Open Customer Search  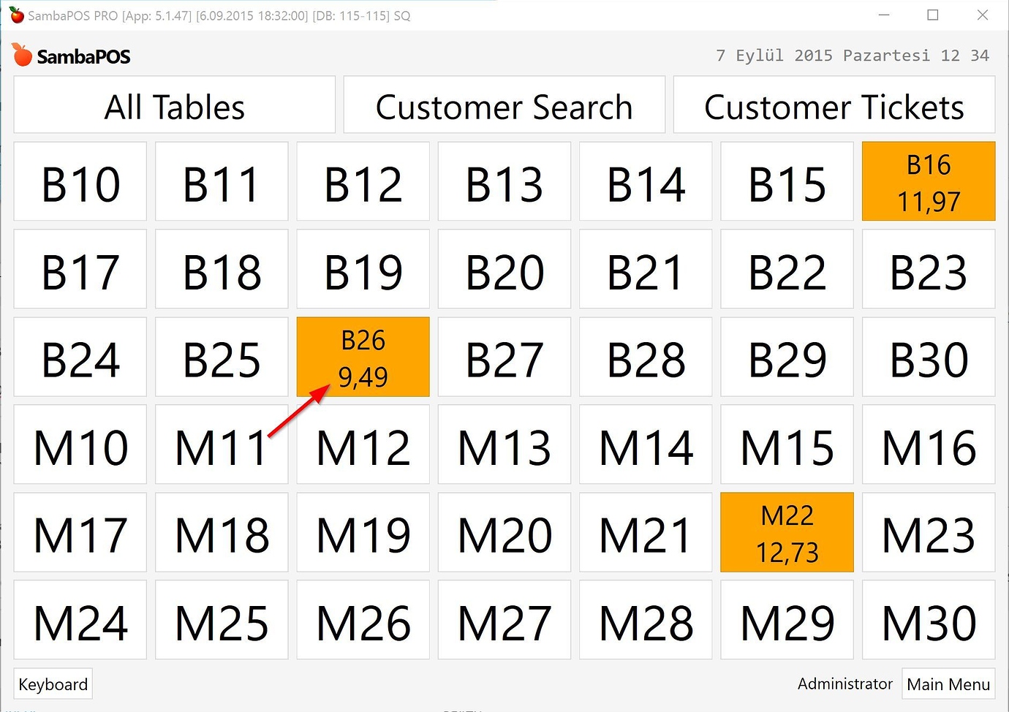[x=504, y=105]
